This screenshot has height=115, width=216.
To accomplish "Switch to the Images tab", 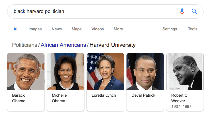I will pyautogui.click(x=35, y=29).
